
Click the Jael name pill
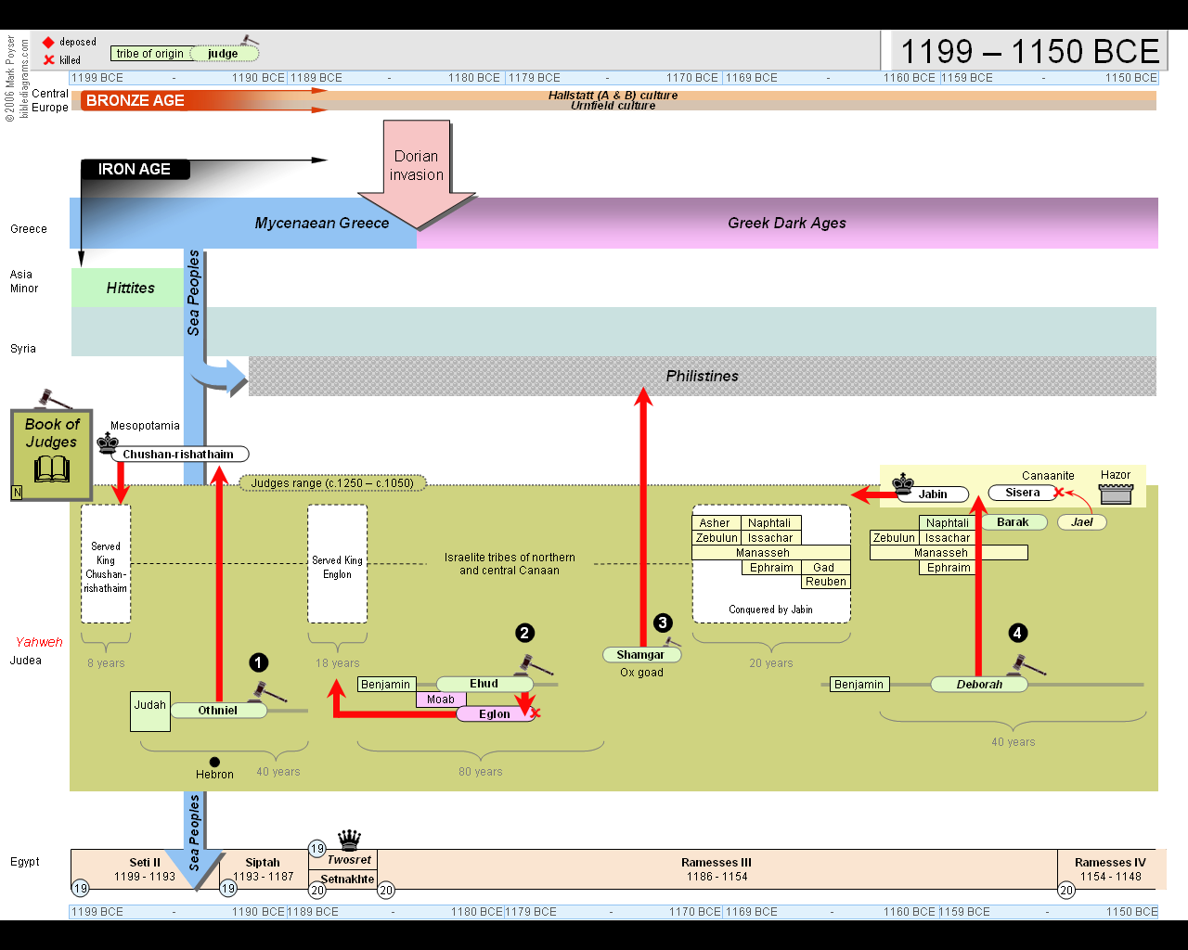(1082, 522)
